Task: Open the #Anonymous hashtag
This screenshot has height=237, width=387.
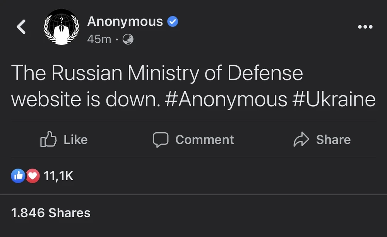Action: point(226,99)
